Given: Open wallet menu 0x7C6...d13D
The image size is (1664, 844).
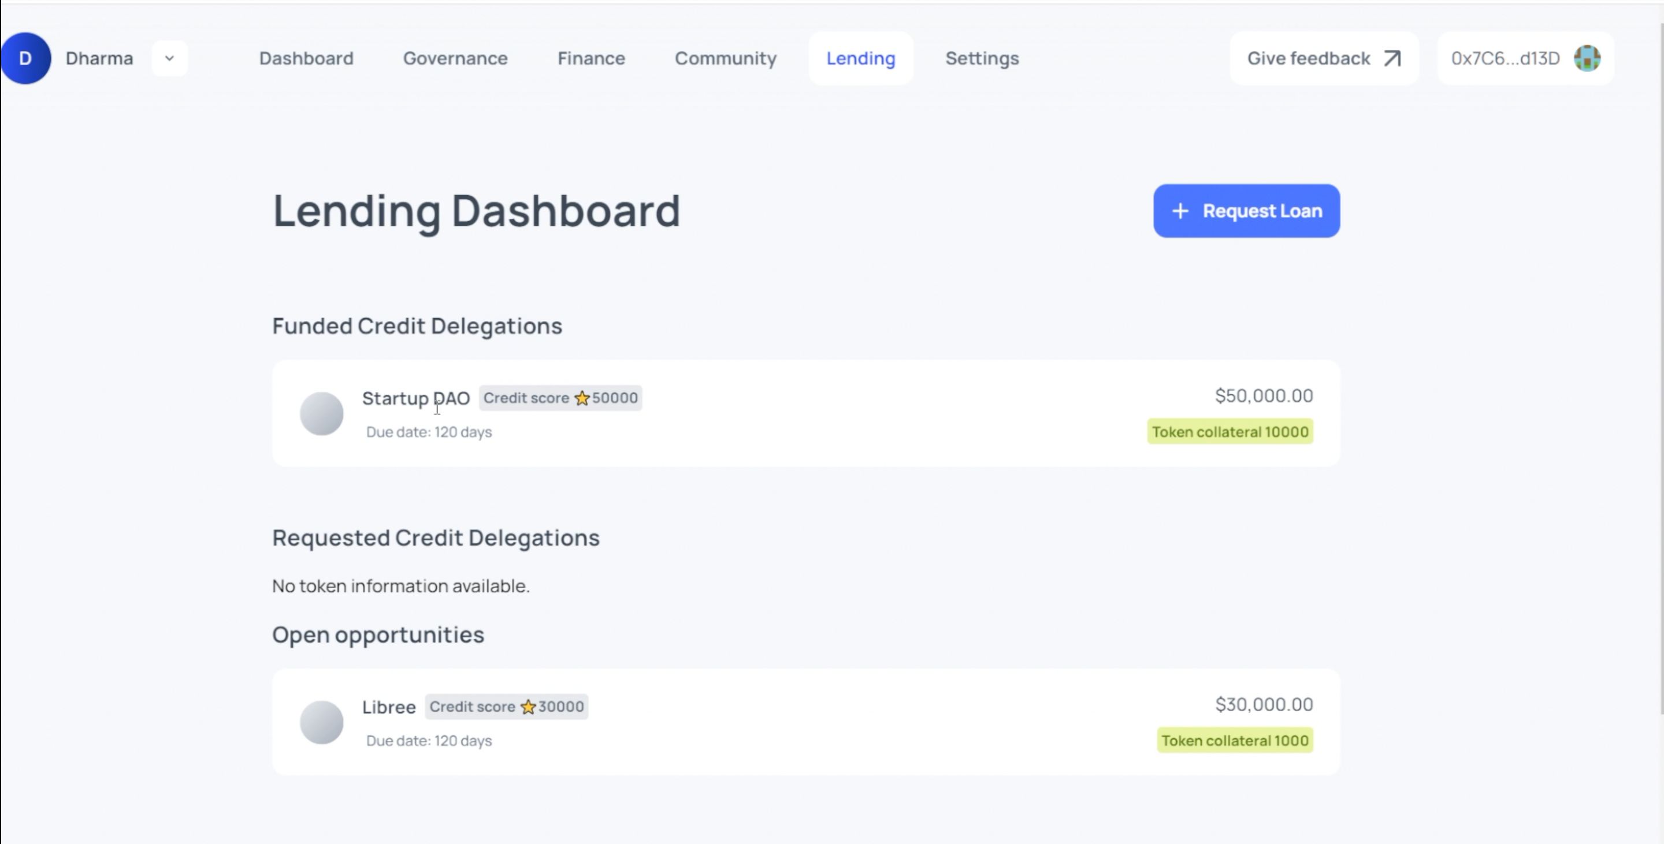Looking at the screenshot, I should [1525, 58].
